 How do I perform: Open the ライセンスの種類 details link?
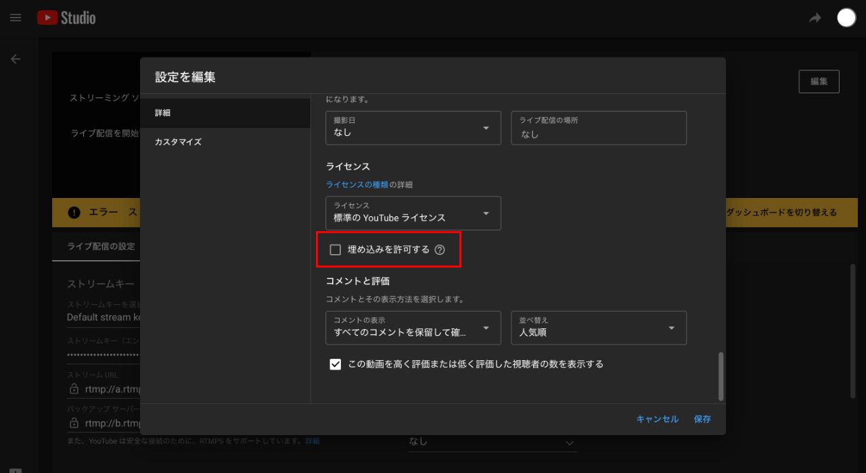(356, 184)
